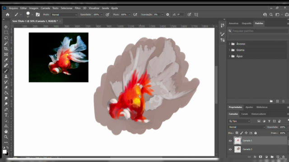Expand the Árvores patterns folder
The height and width of the screenshot is (162, 289).
coord(229,44)
